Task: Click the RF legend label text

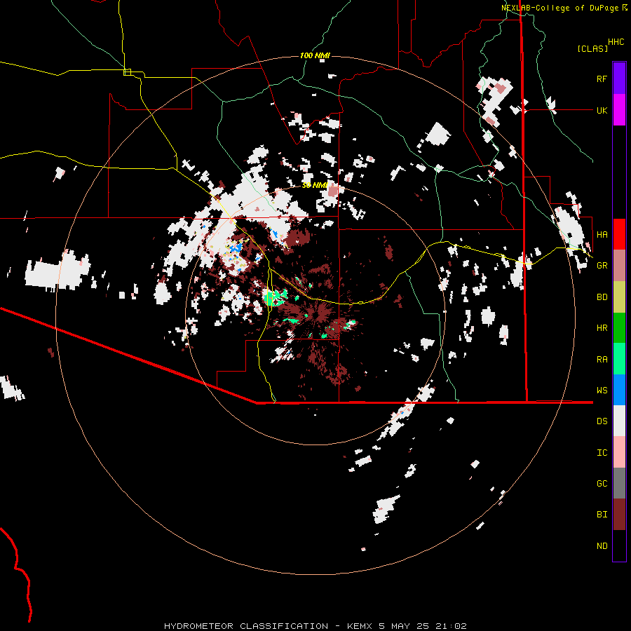Action: [602, 79]
